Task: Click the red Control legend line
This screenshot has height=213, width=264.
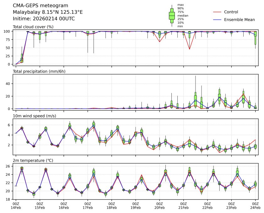Action: 217,12
